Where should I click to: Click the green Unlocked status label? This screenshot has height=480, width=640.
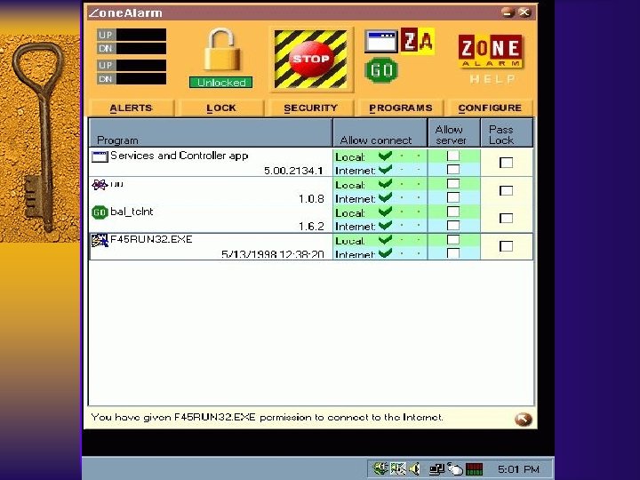(x=220, y=83)
